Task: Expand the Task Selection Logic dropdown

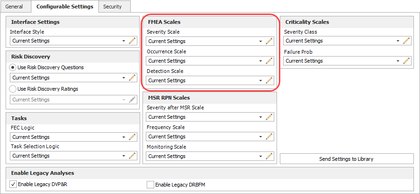Action: pyautogui.click(x=124, y=156)
